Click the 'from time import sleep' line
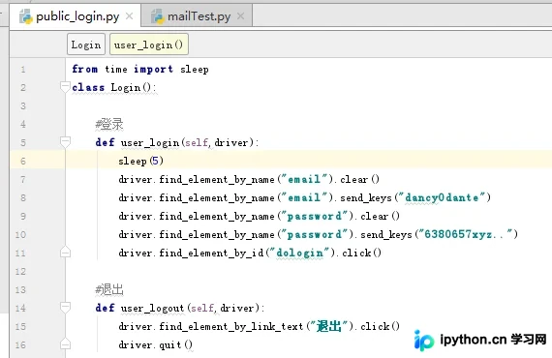 click(140, 70)
